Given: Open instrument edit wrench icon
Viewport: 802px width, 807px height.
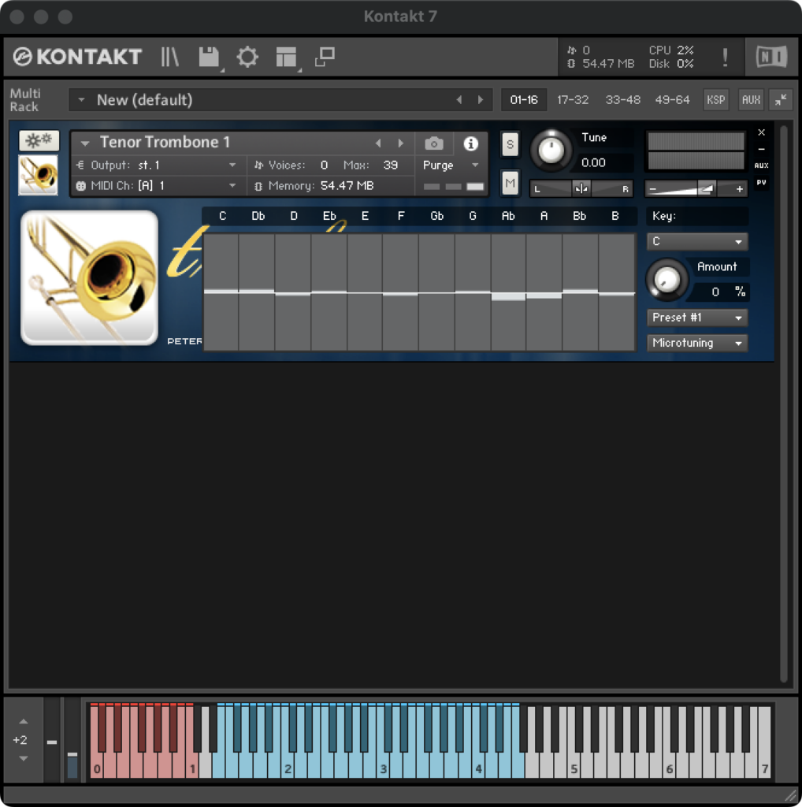Looking at the screenshot, I should [39, 140].
